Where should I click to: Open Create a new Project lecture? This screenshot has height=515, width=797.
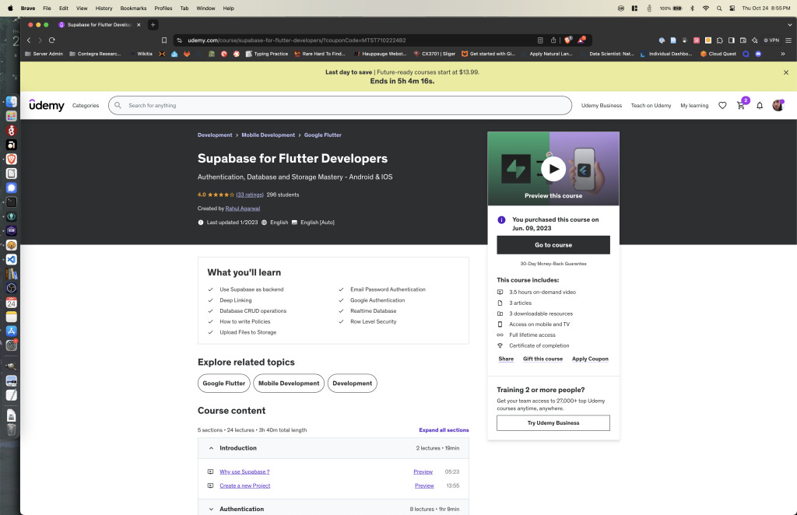point(244,485)
